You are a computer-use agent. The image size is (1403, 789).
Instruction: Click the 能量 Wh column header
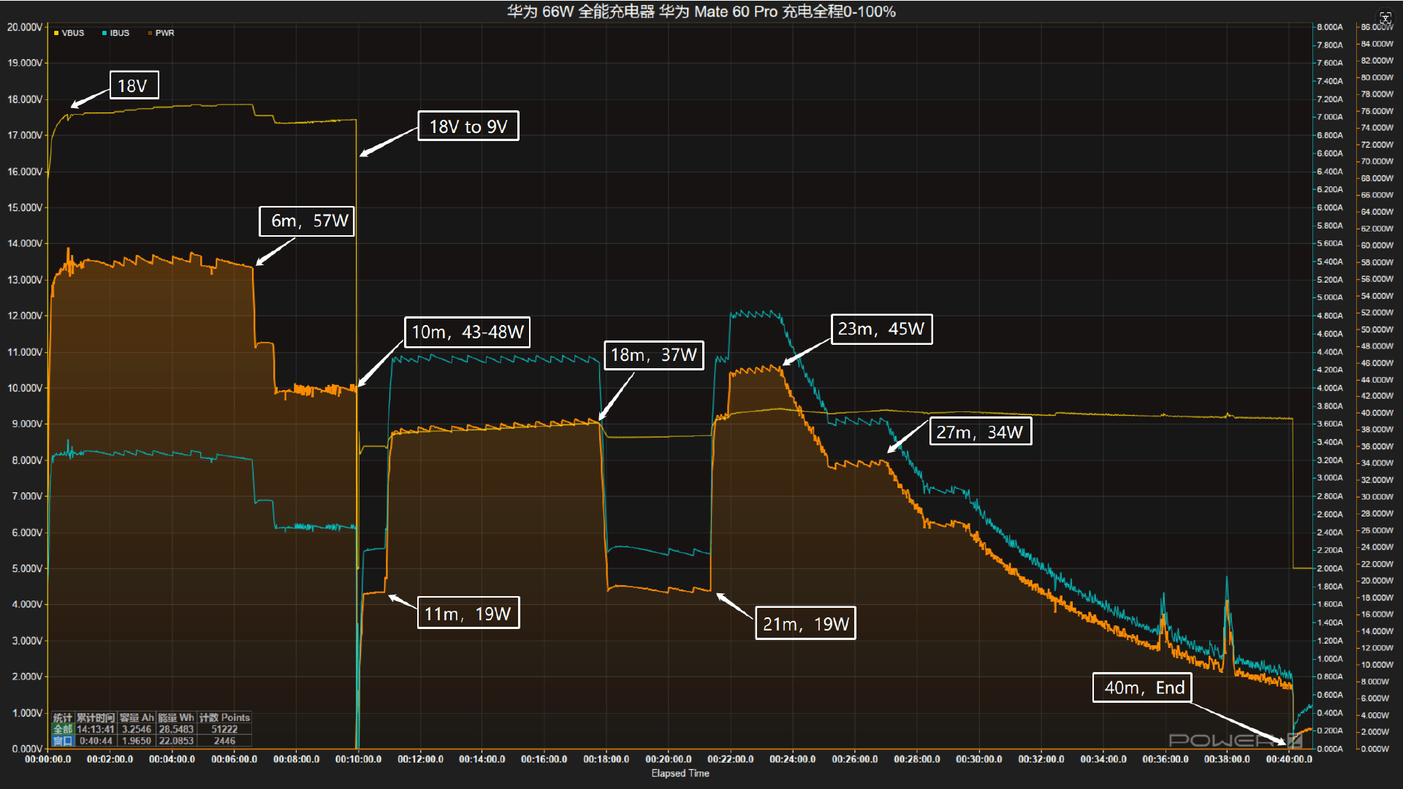[x=176, y=717]
